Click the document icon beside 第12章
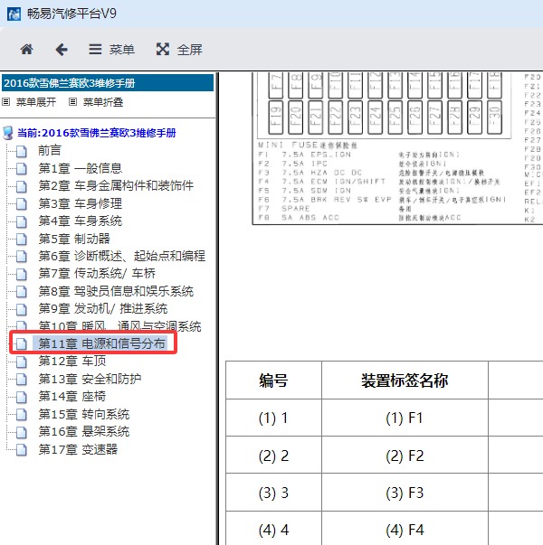The height and width of the screenshot is (545, 543). click(22, 362)
